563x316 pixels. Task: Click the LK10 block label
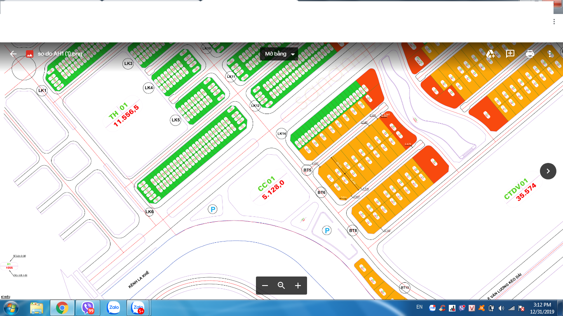point(206,49)
